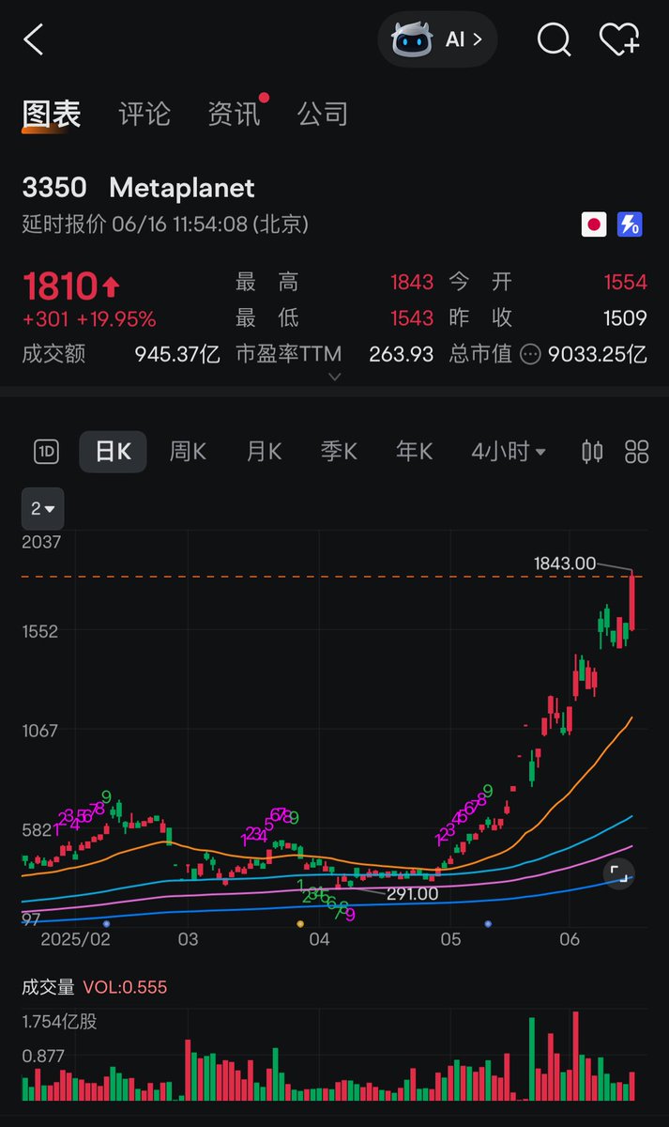Tap the ellipsis icon beside 总市值

tap(531, 354)
